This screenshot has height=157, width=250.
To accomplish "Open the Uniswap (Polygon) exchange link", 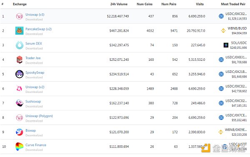I will click(x=39, y=116).
